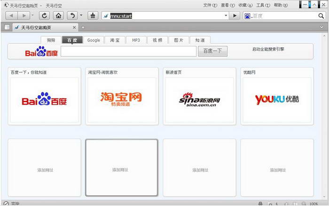Open the 查看(V) menu
The height and width of the screenshot is (206, 329).
tap(227, 5)
